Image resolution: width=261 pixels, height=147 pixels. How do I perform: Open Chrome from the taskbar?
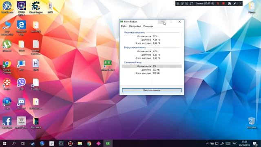pyautogui.click(x=89, y=143)
